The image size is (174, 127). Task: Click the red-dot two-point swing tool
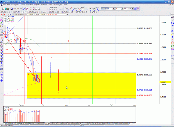(71, 9)
